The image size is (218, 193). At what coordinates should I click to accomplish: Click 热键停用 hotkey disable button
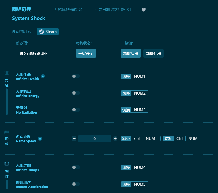point(154,53)
